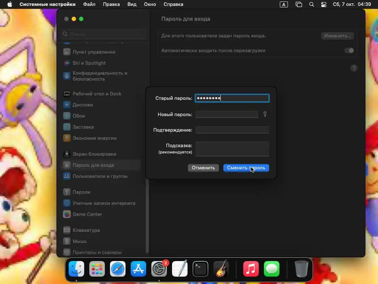Open the Справка menu
This screenshot has width=378, height=284.
click(173, 4)
